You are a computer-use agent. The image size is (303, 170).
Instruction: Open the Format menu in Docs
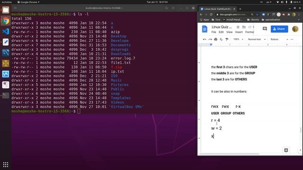[x=250, y=32]
